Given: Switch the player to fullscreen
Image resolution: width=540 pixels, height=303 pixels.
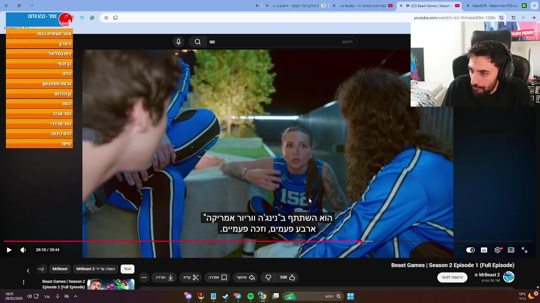Looking at the screenshot, I should (524, 250).
